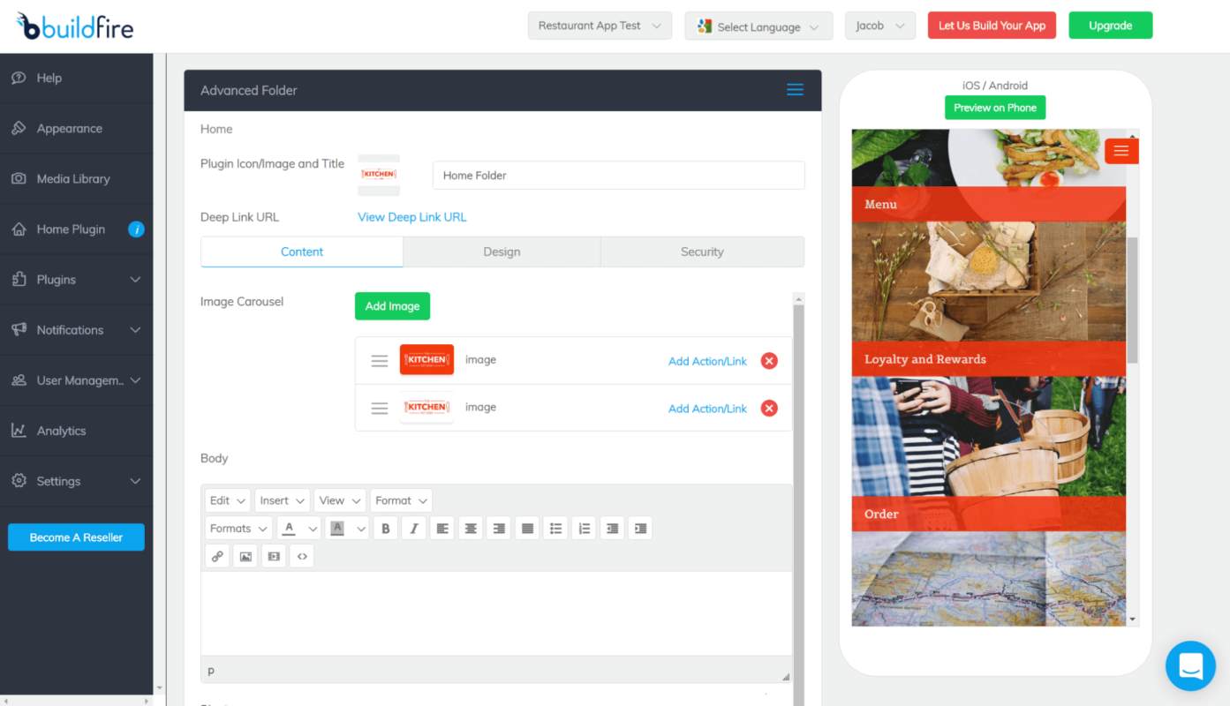Insert a bullet list
The width and height of the screenshot is (1230, 706).
pyautogui.click(x=555, y=529)
